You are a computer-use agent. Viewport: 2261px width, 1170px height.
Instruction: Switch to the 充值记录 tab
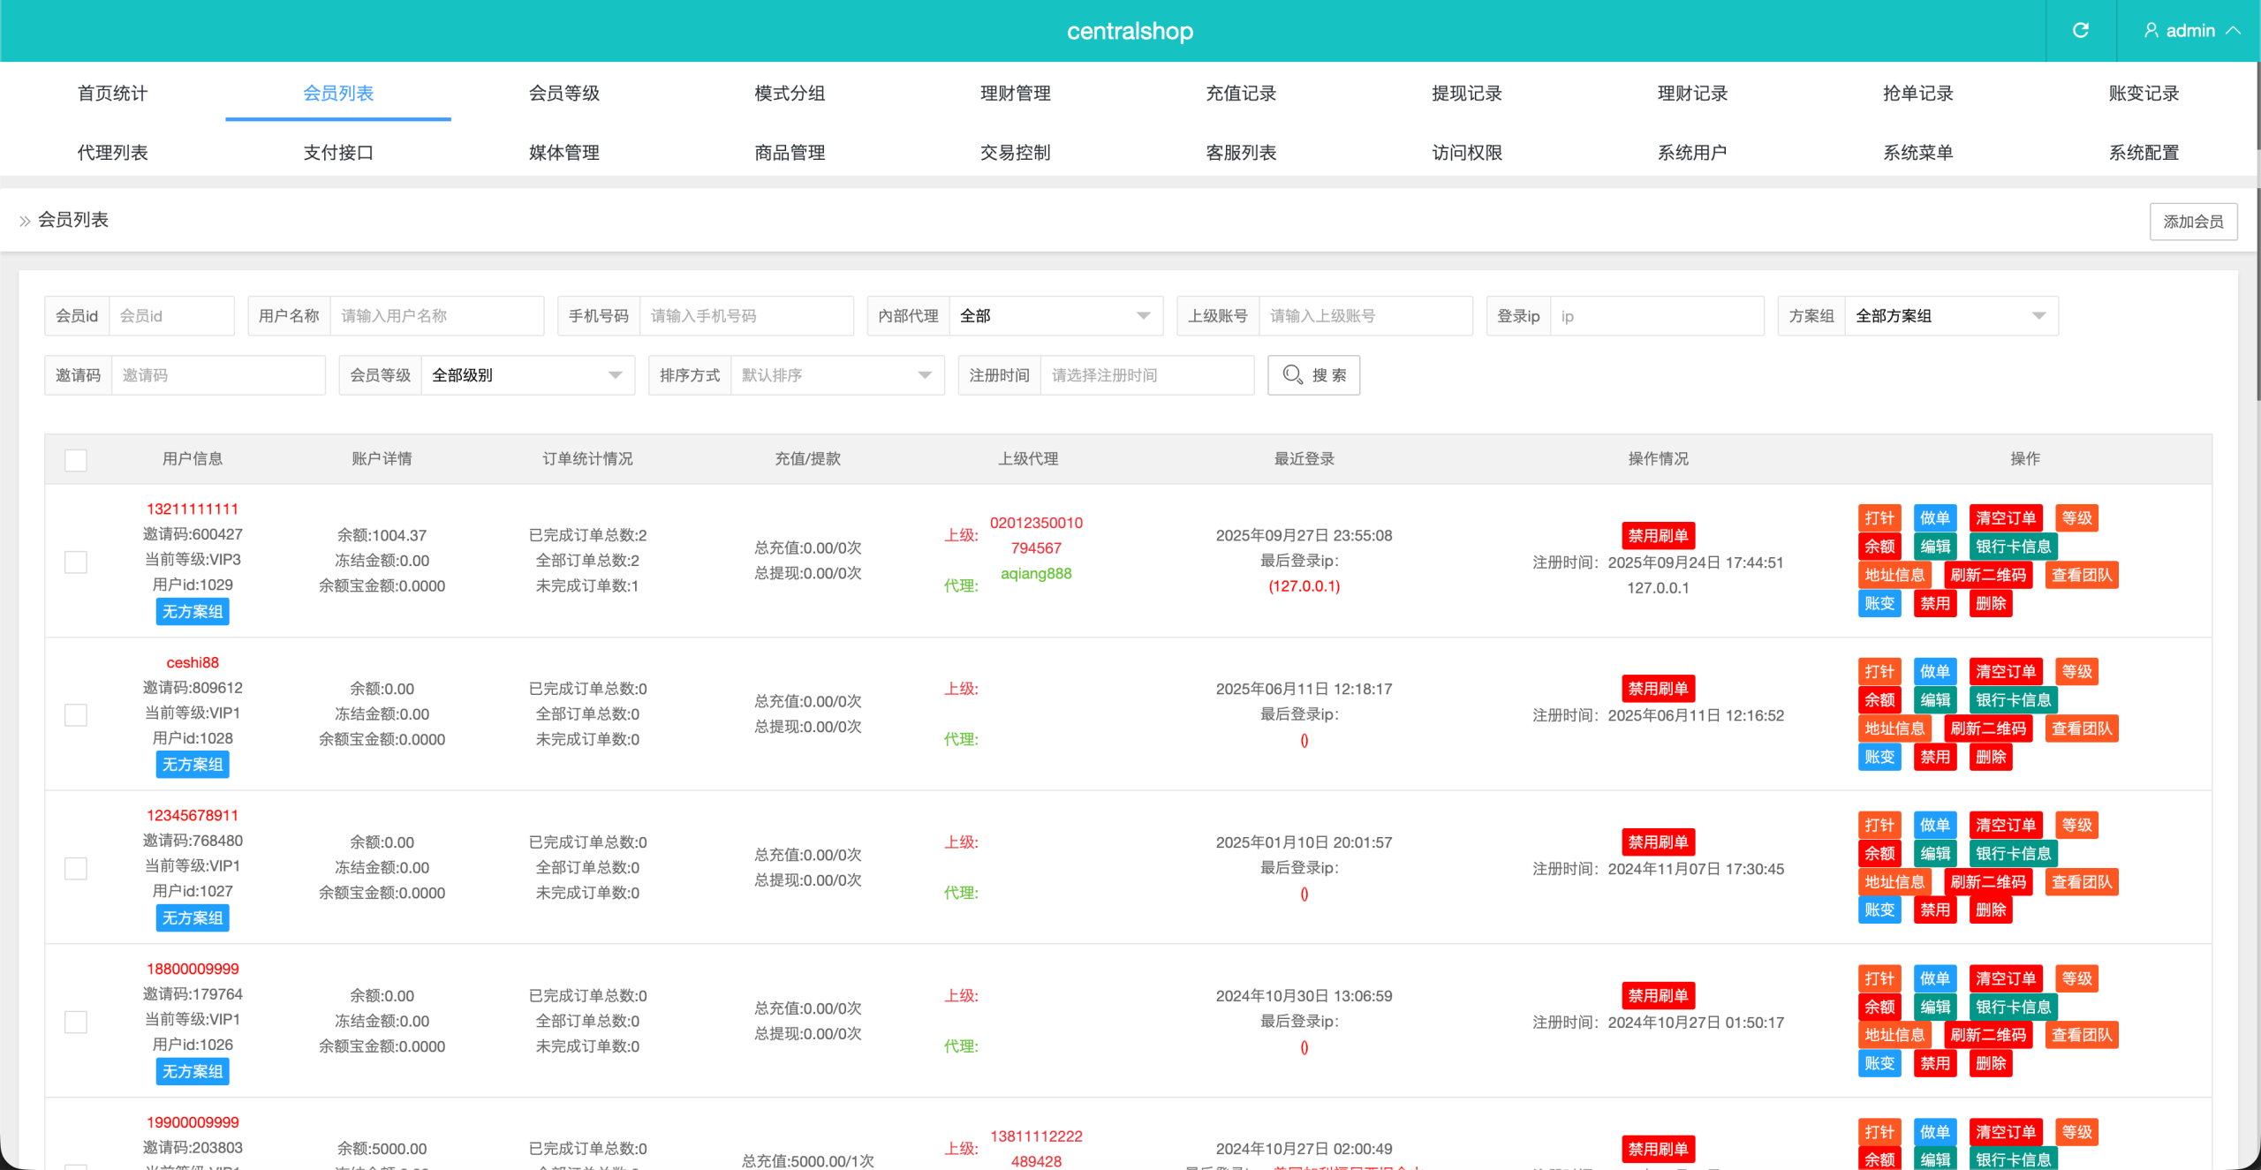(1241, 94)
